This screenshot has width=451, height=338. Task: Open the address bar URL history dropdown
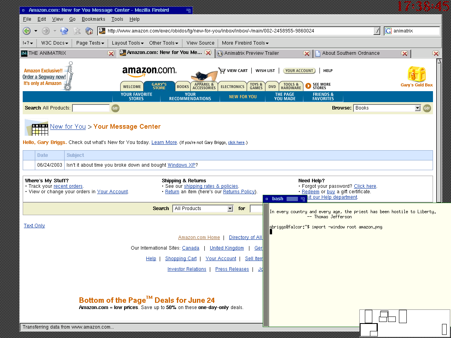tap(377, 31)
